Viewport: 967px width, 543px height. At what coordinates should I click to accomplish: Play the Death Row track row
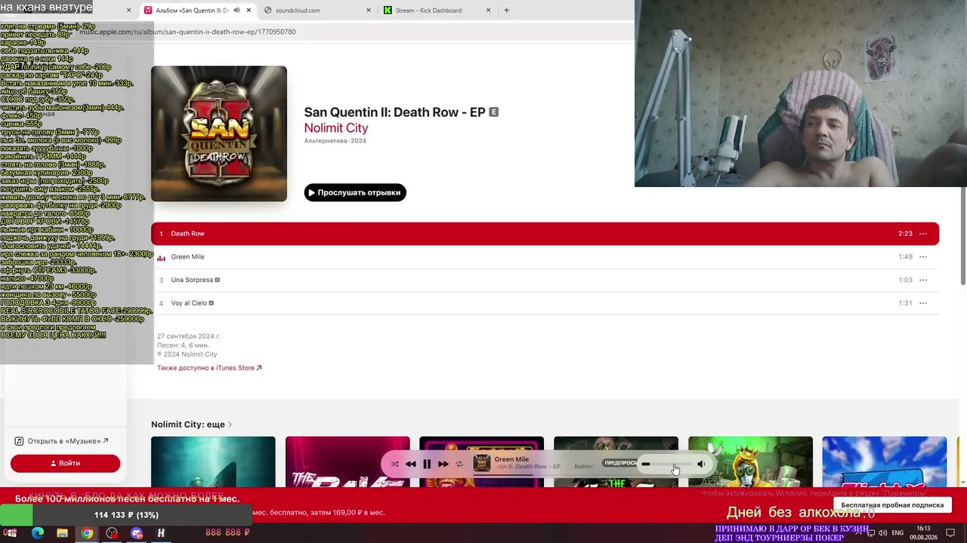coord(545,234)
